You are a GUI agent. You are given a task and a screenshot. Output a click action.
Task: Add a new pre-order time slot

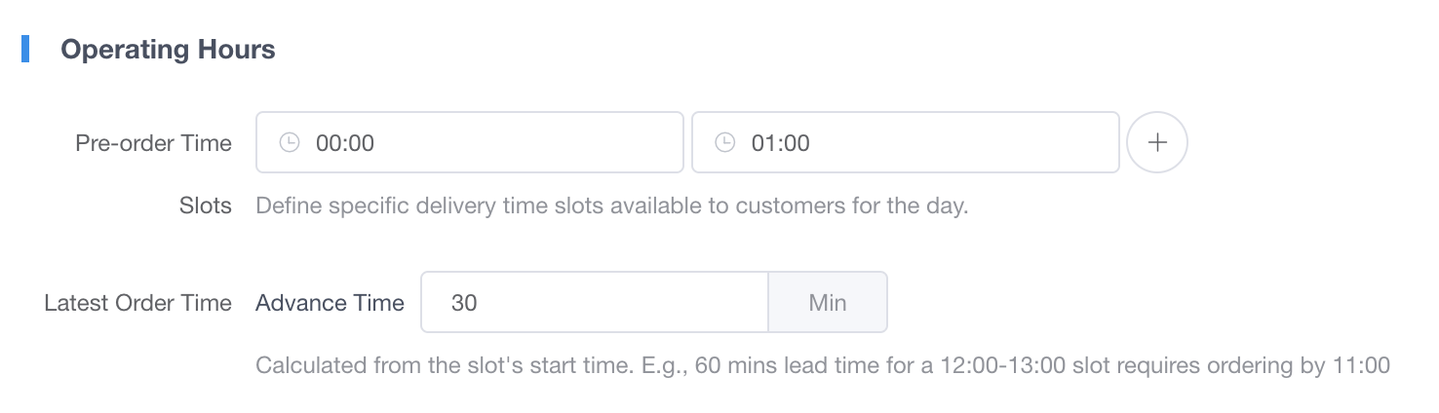1156,143
